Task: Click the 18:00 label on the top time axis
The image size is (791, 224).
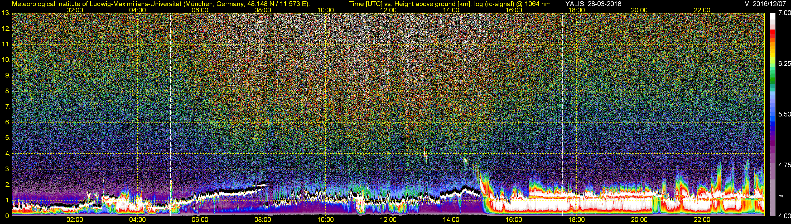Action: 576,10
